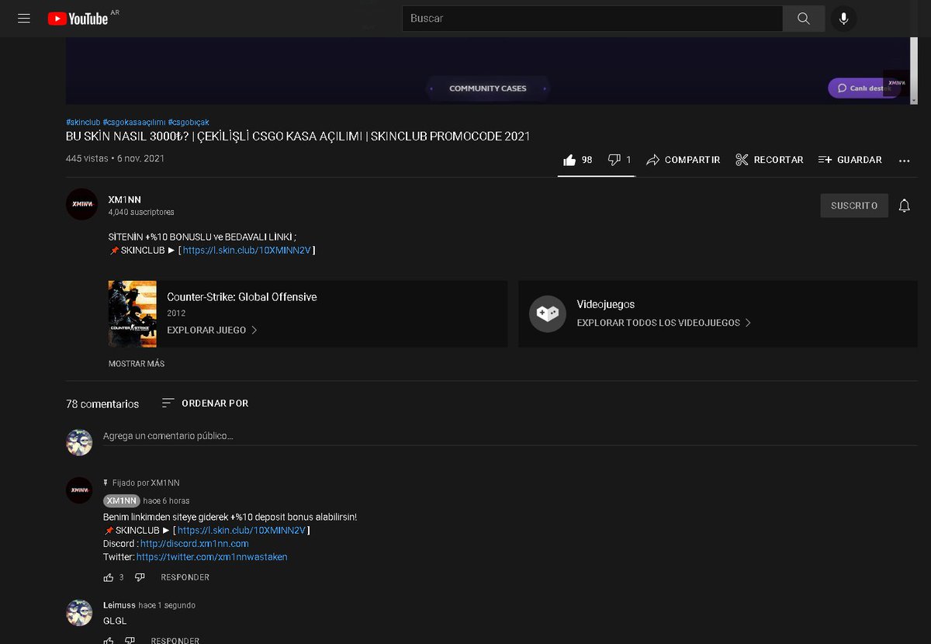Click the add public comment field
931x644 pixels.
pos(510,436)
